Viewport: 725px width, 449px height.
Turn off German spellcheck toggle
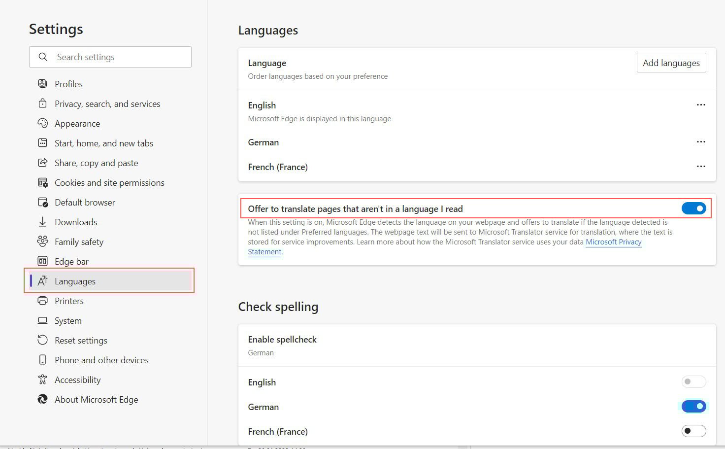pyautogui.click(x=693, y=406)
